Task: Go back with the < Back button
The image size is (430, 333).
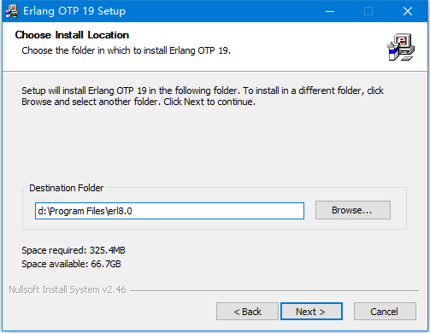Action: 247,312
